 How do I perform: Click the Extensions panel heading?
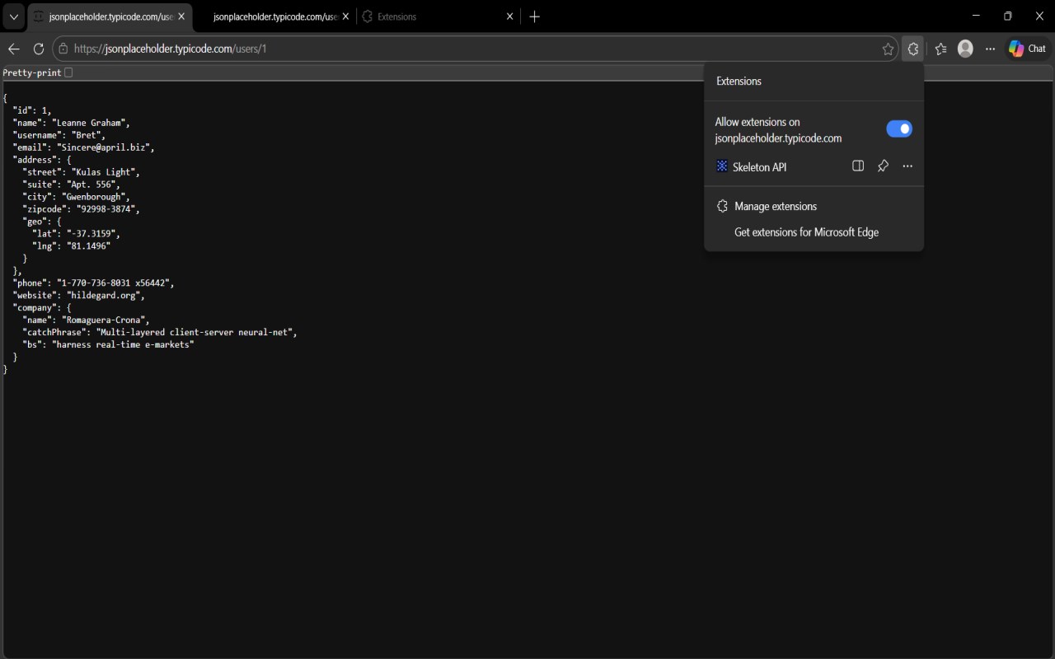pyautogui.click(x=738, y=82)
